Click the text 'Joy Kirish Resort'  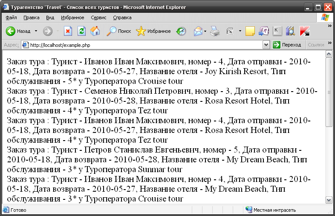pos(236,71)
